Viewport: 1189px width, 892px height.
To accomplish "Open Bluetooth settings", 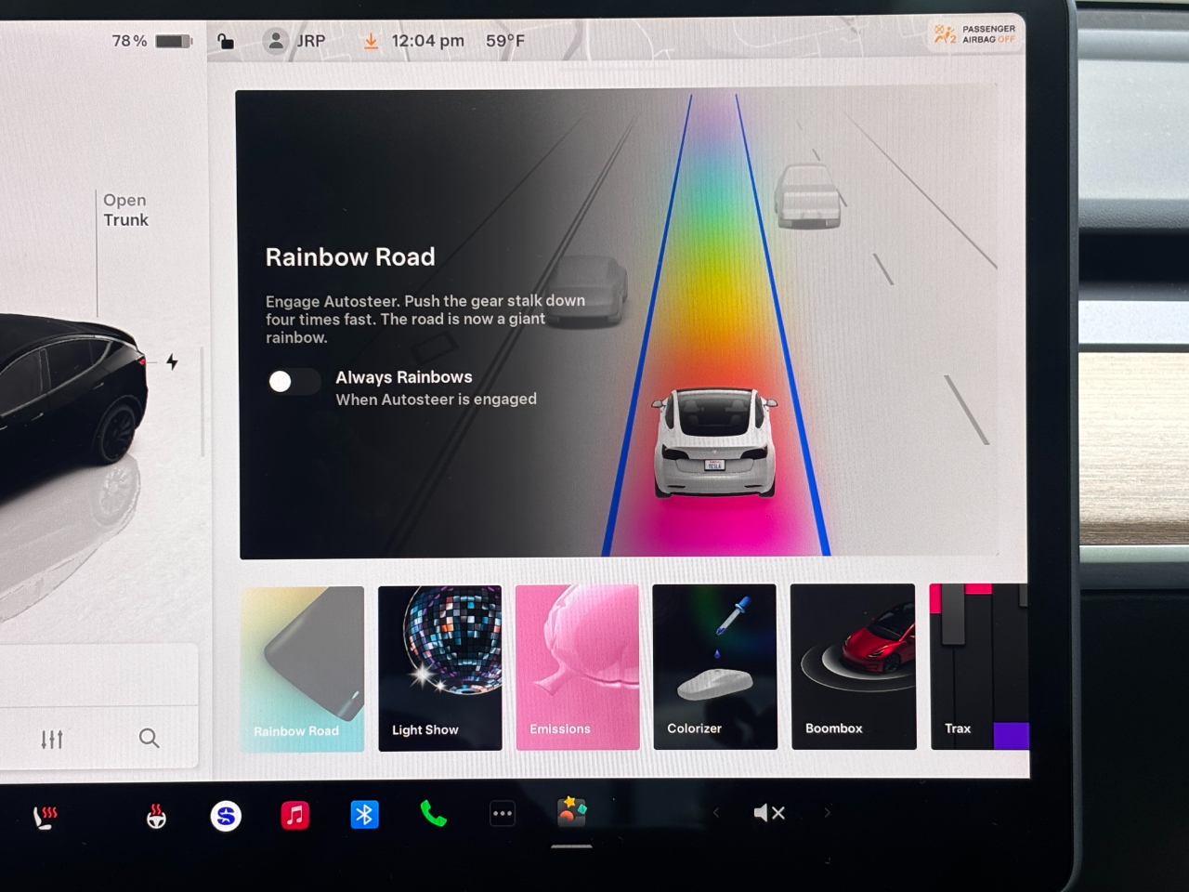I will (x=364, y=815).
